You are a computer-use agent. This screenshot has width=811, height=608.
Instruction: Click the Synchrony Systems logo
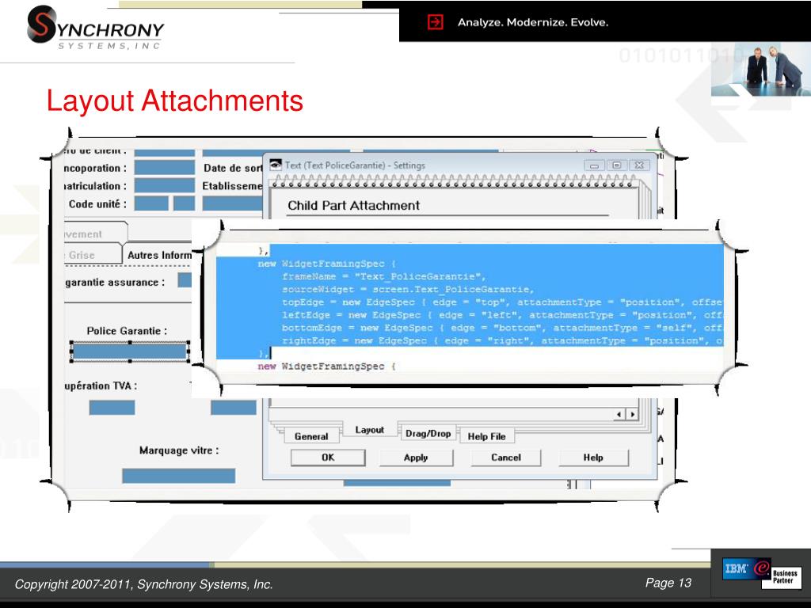pyautogui.click(x=96, y=28)
